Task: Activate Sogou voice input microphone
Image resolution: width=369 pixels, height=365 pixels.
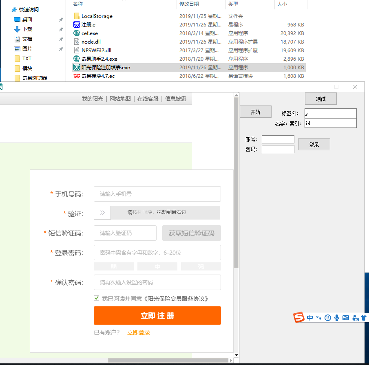Action: [337, 318]
